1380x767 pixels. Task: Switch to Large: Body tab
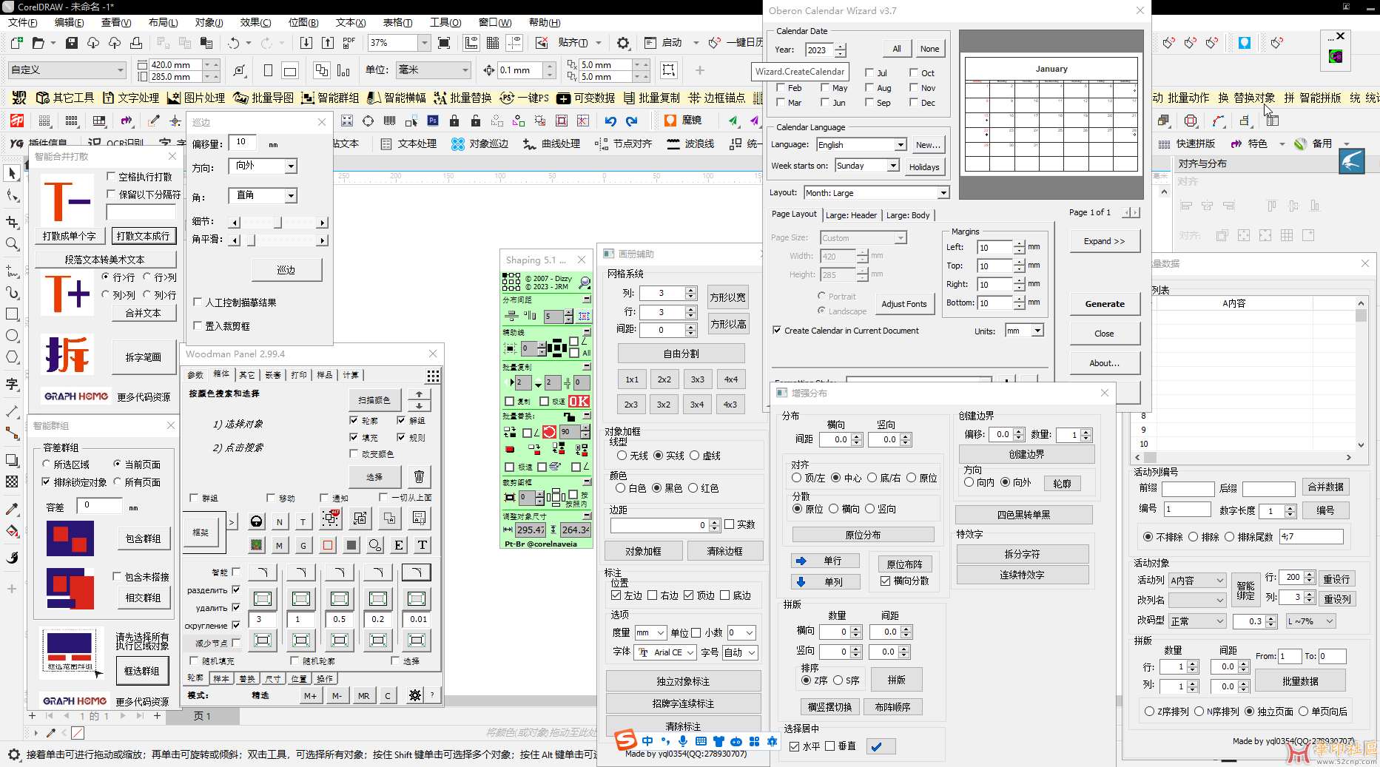[908, 215]
